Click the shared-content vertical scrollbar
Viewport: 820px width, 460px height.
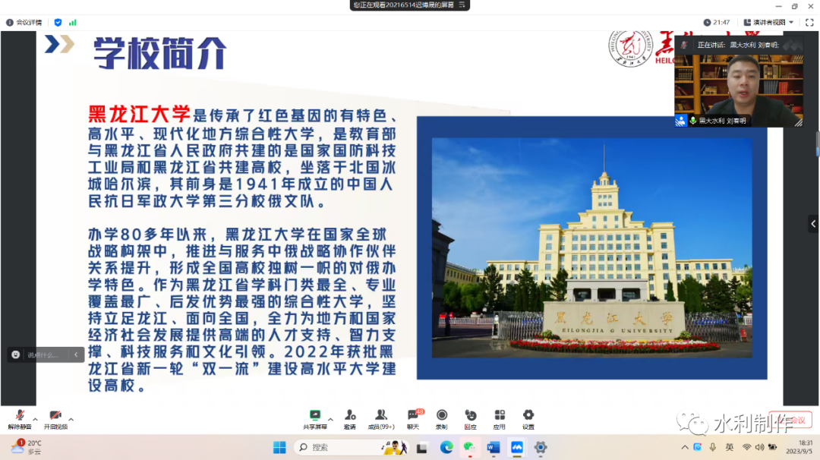click(818, 143)
